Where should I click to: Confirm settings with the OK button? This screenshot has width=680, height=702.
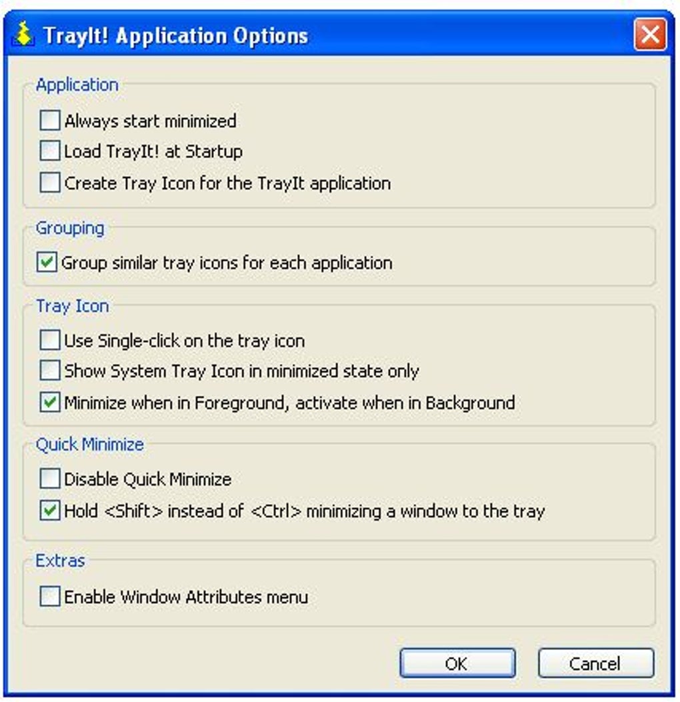pyautogui.click(x=457, y=663)
